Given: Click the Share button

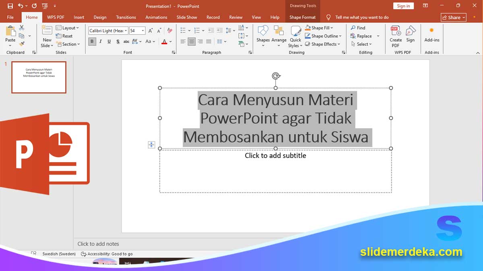Looking at the screenshot, I should (454, 17).
